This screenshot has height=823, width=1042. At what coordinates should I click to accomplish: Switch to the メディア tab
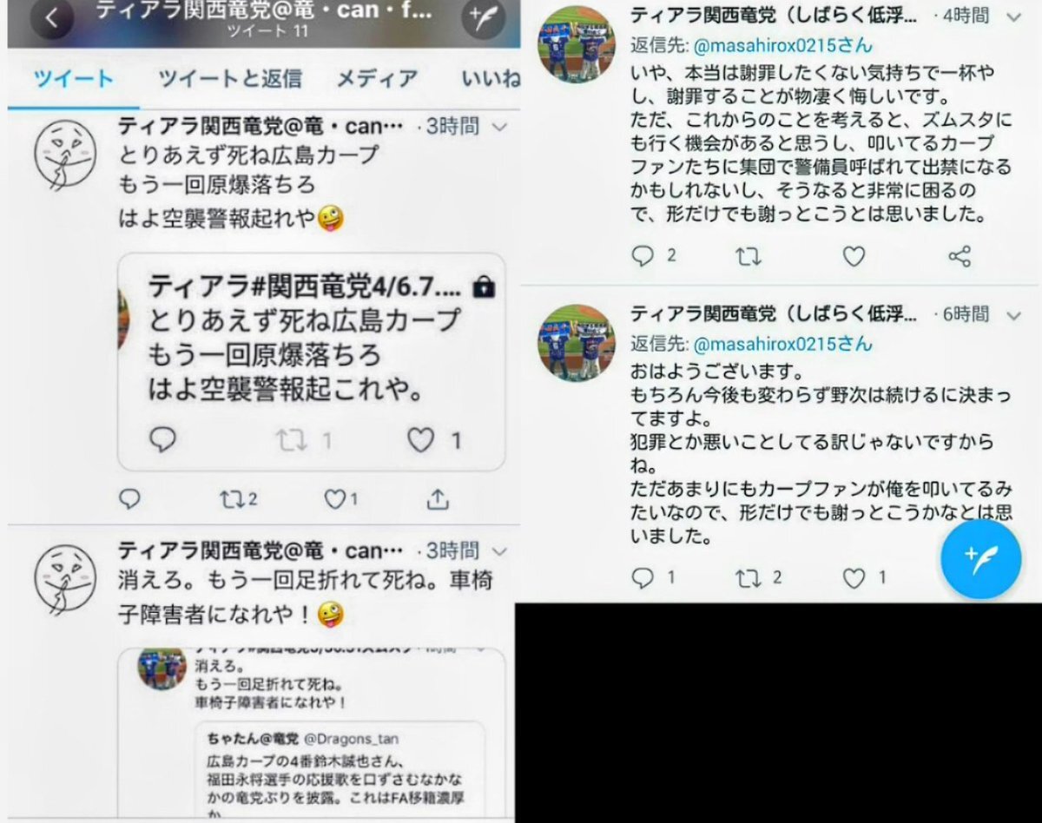[x=377, y=79]
